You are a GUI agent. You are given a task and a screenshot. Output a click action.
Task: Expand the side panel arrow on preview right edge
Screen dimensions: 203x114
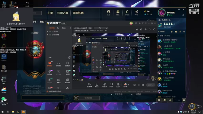pos(156,36)
